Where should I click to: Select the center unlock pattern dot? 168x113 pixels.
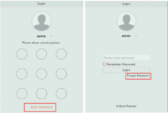click(x=42, y=74)
